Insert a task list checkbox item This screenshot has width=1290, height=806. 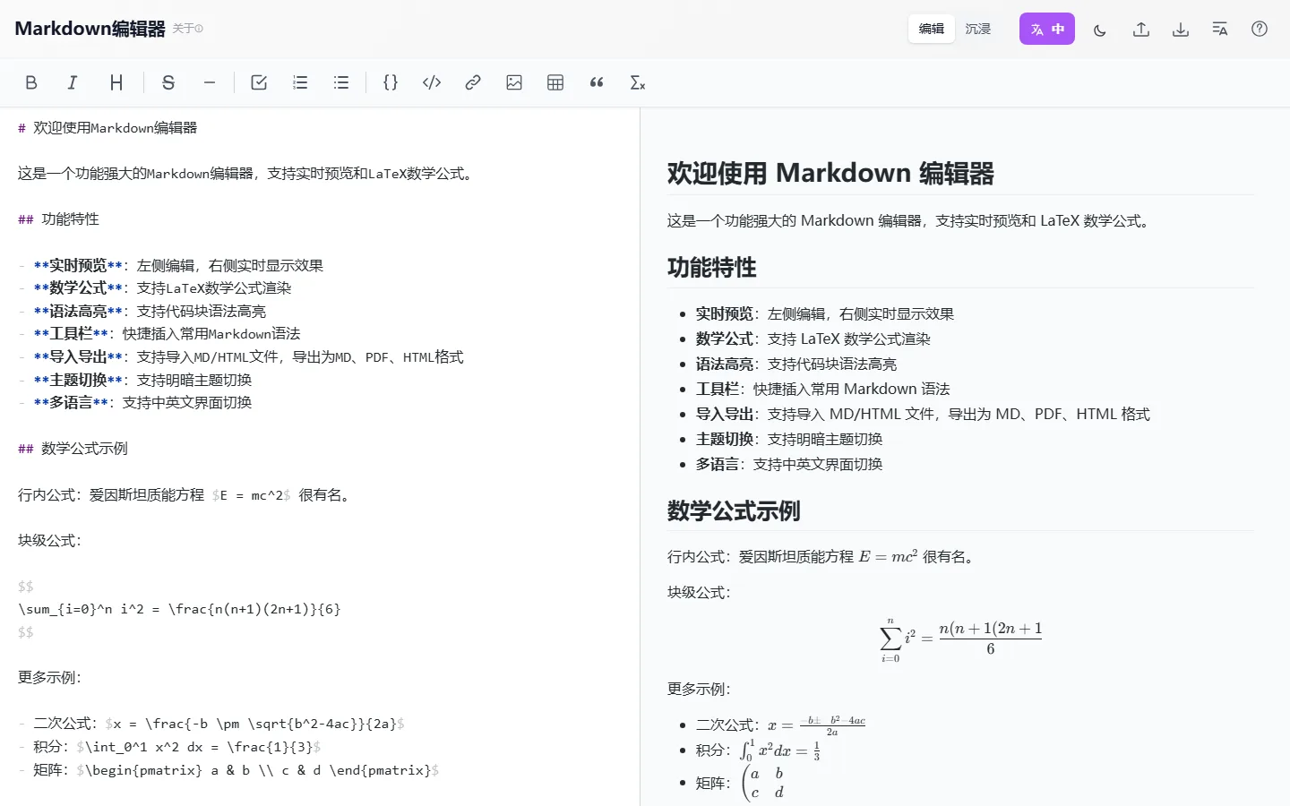click(x=259, y=82)
